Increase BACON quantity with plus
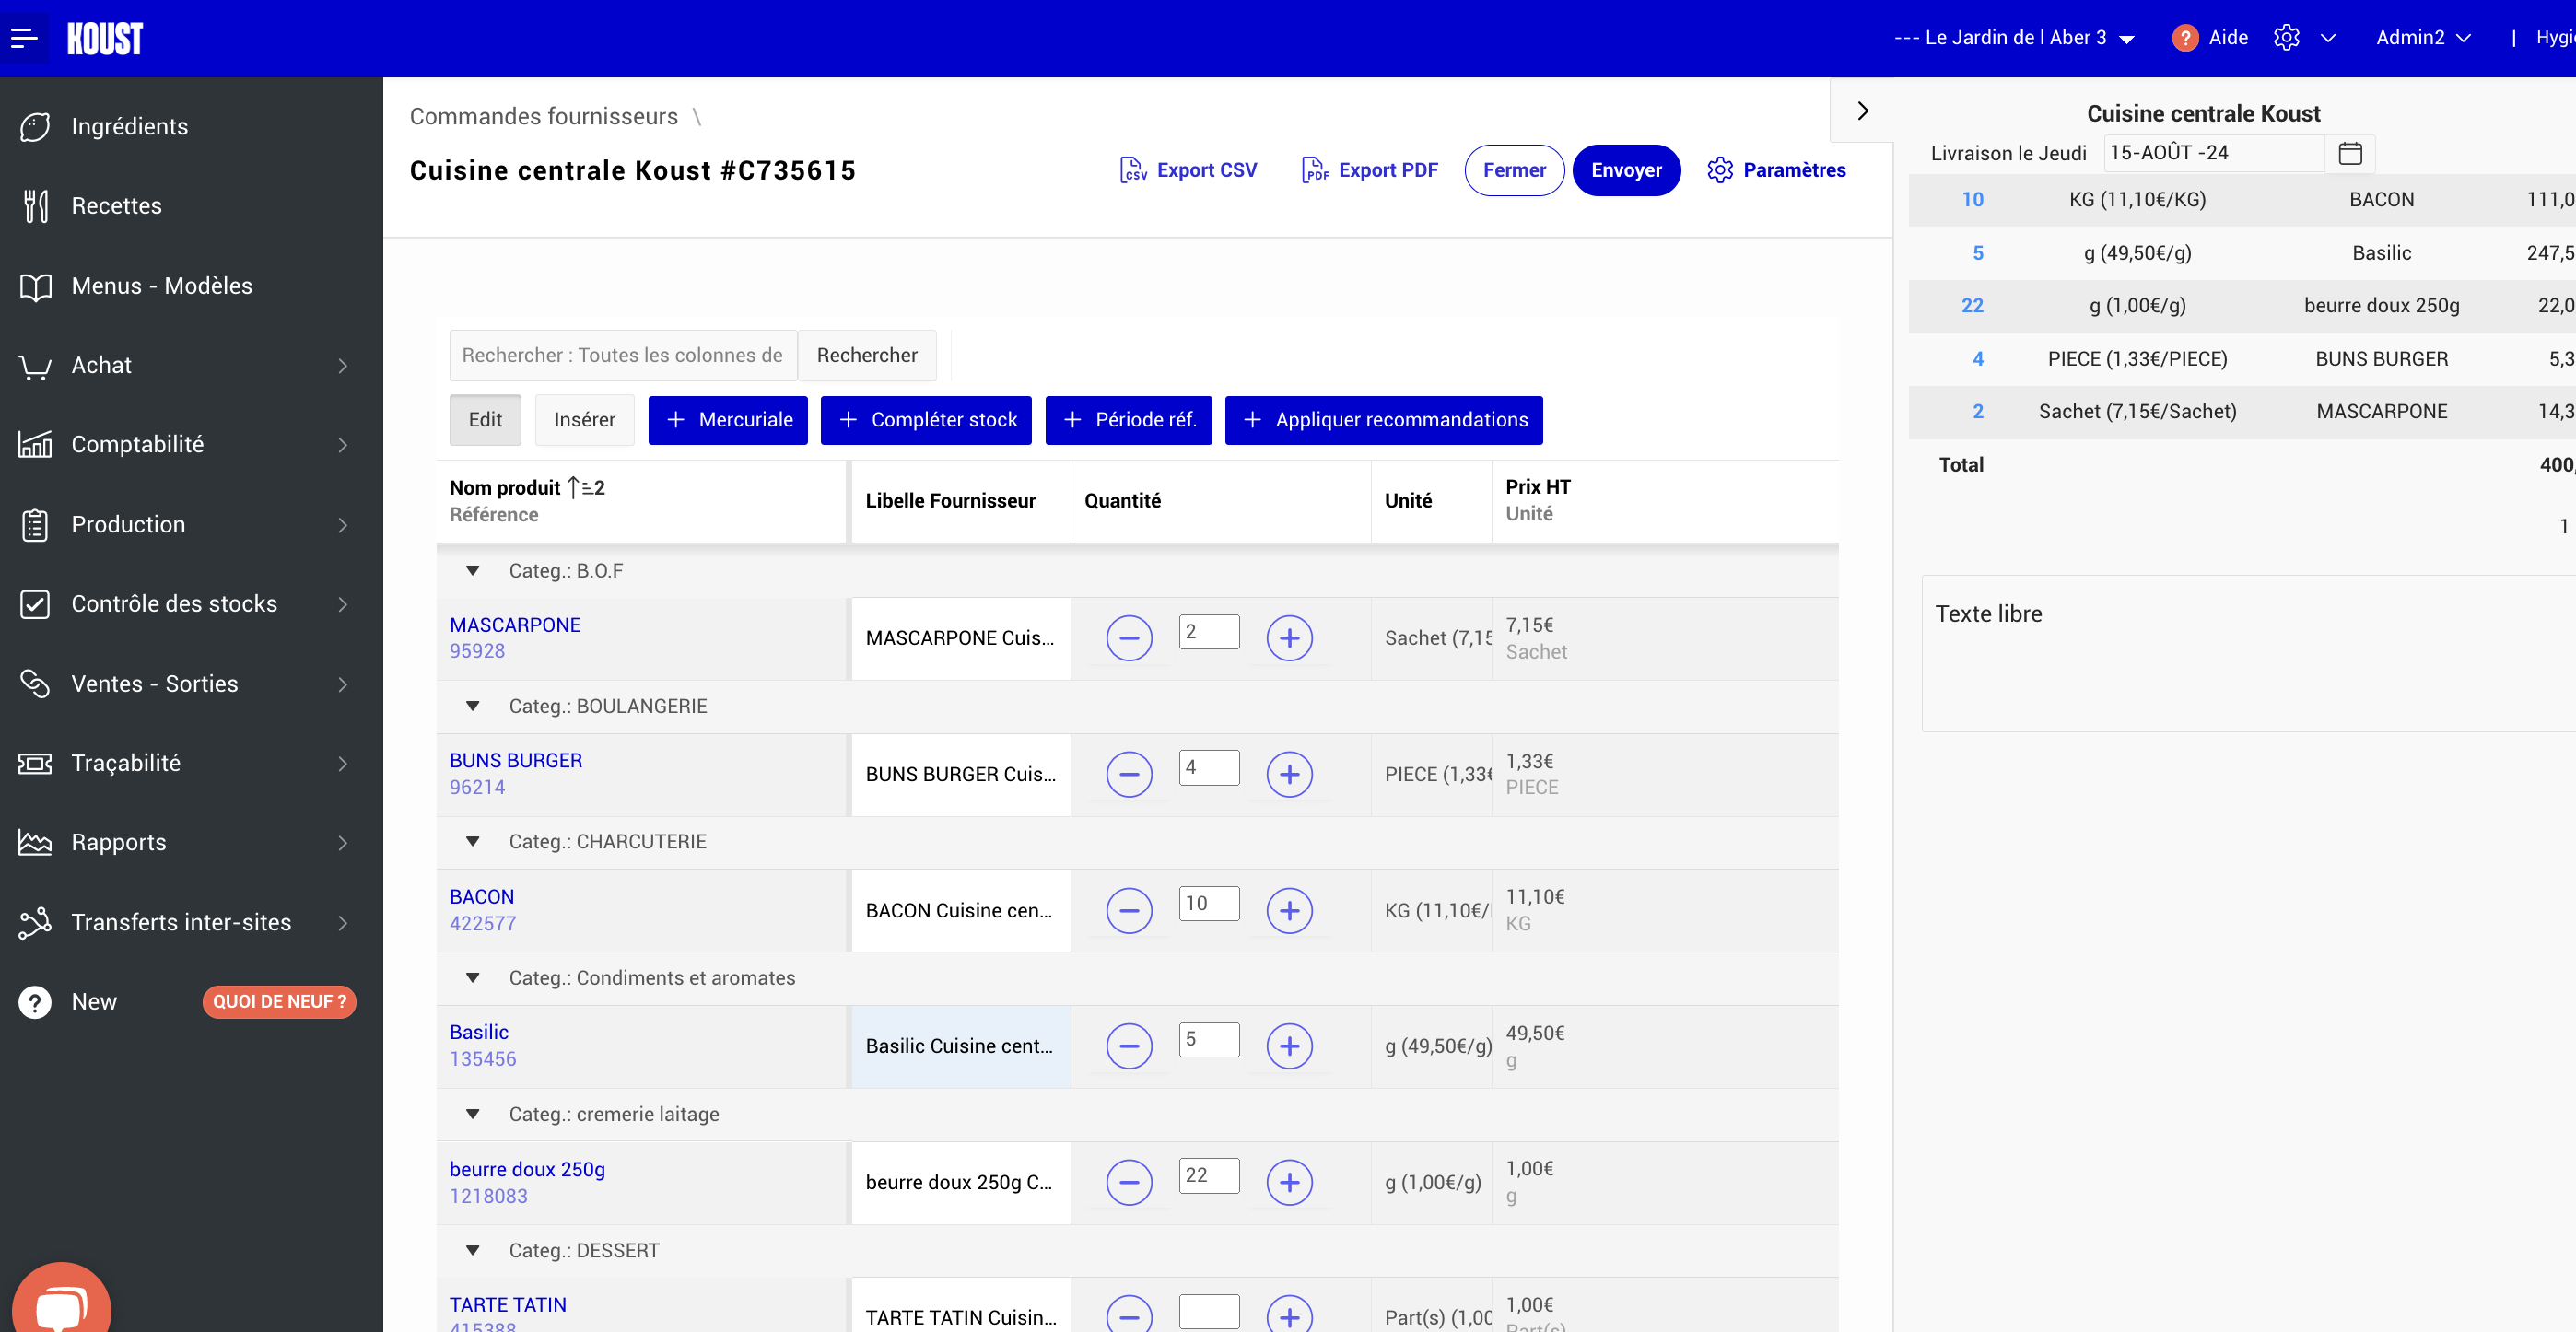 coord(1290,911)
